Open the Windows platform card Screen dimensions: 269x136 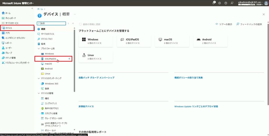click(x=96, y=41)
